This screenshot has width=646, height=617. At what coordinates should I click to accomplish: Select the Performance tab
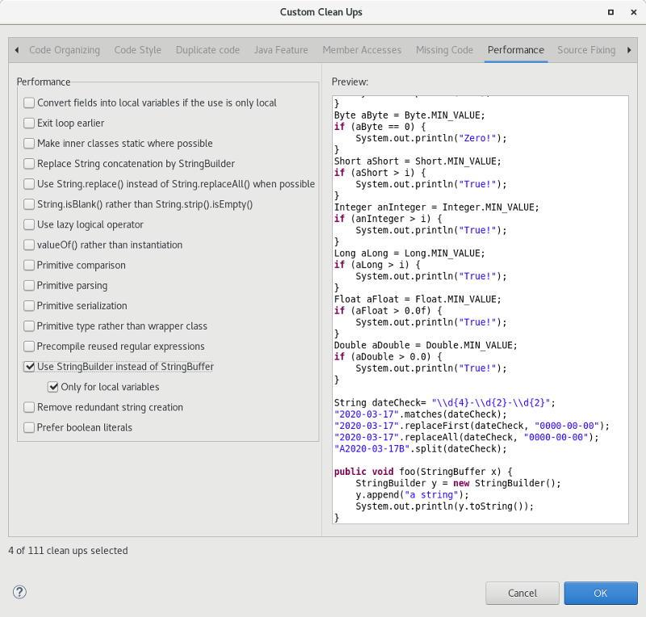[x=516, y=50]
